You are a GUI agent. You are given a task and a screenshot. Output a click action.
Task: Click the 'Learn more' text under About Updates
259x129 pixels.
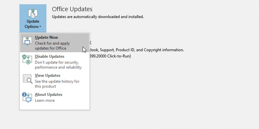pyautogui.click(x=45, y=100)
